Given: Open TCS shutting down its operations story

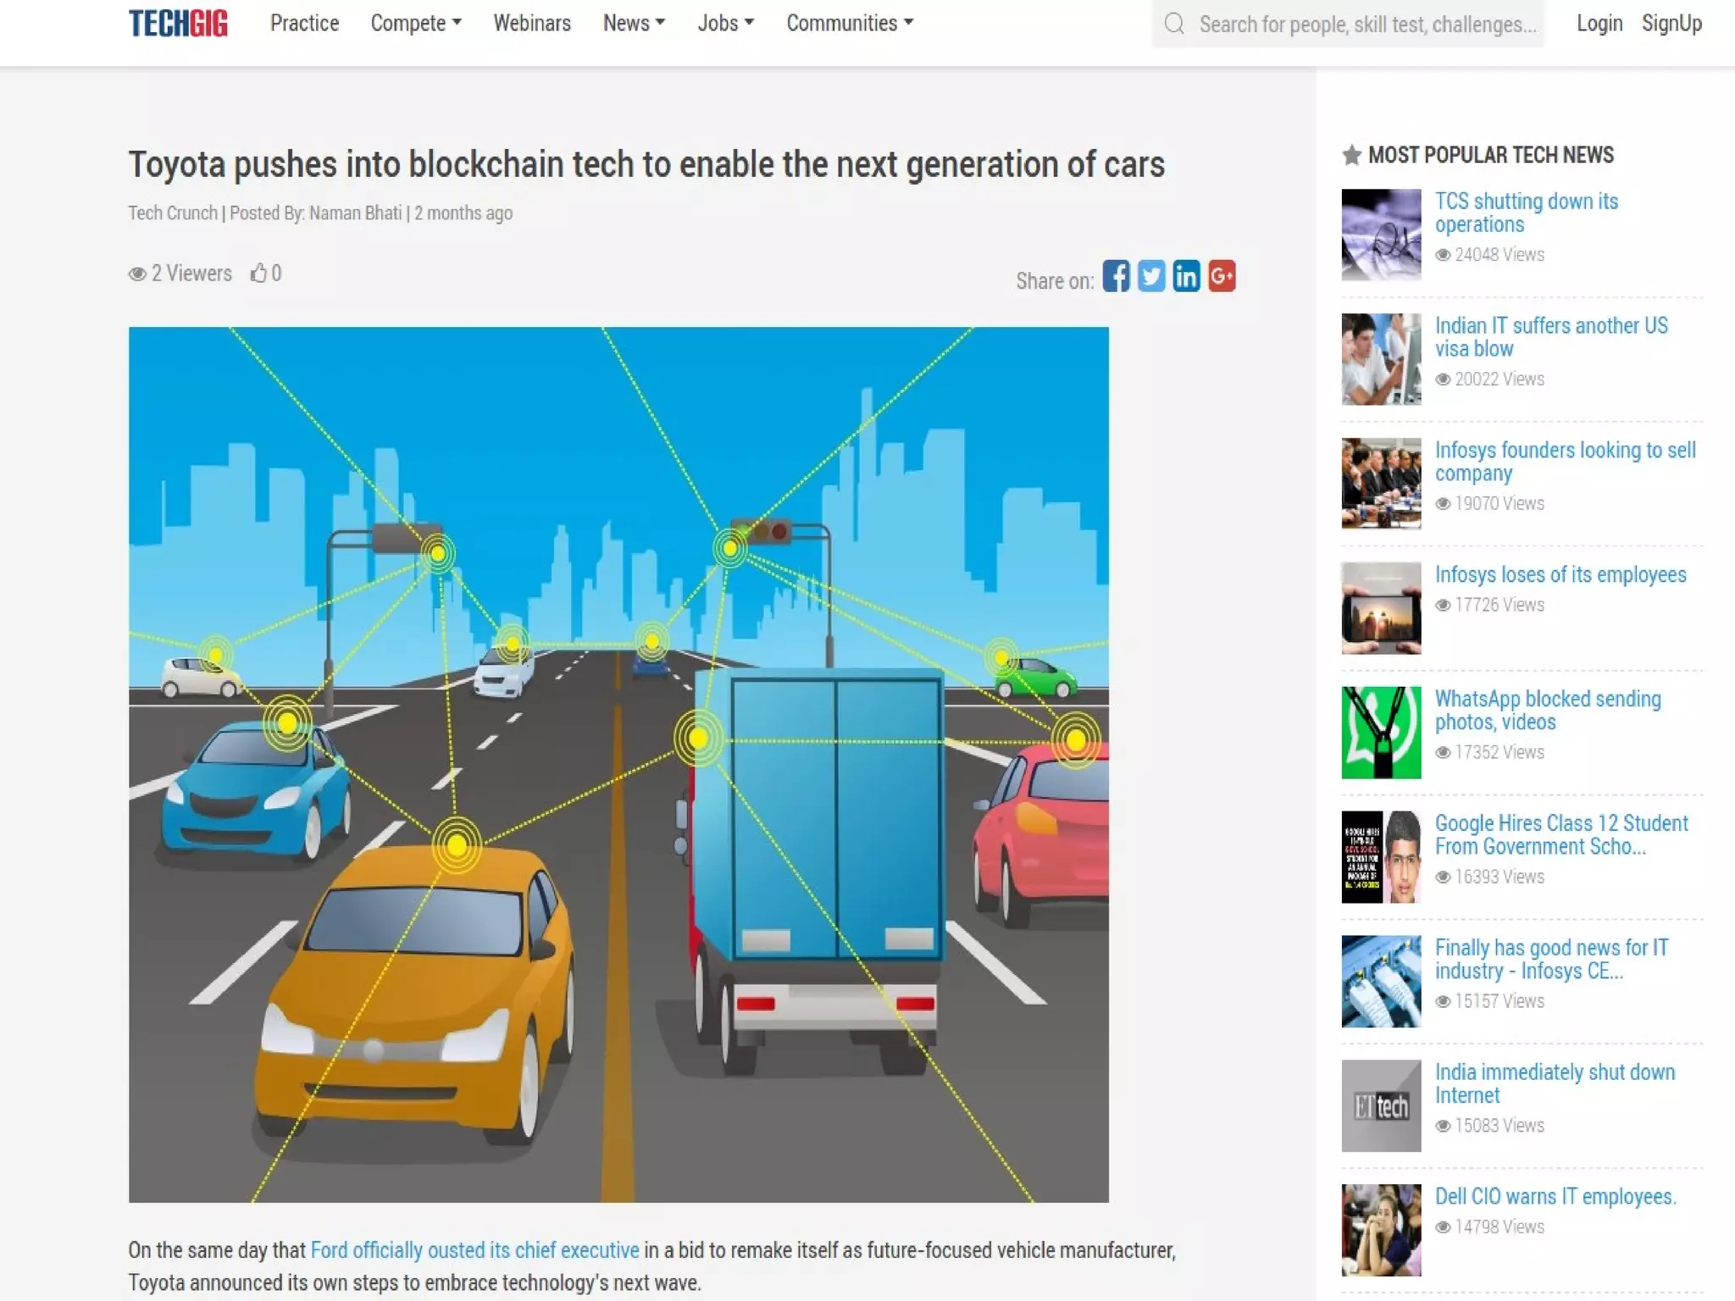Looking at the screenshot, I should click(x=1526, y=213).
